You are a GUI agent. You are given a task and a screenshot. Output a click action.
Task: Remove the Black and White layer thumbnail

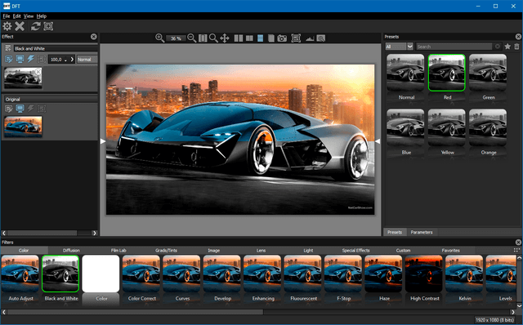point(38,72)
